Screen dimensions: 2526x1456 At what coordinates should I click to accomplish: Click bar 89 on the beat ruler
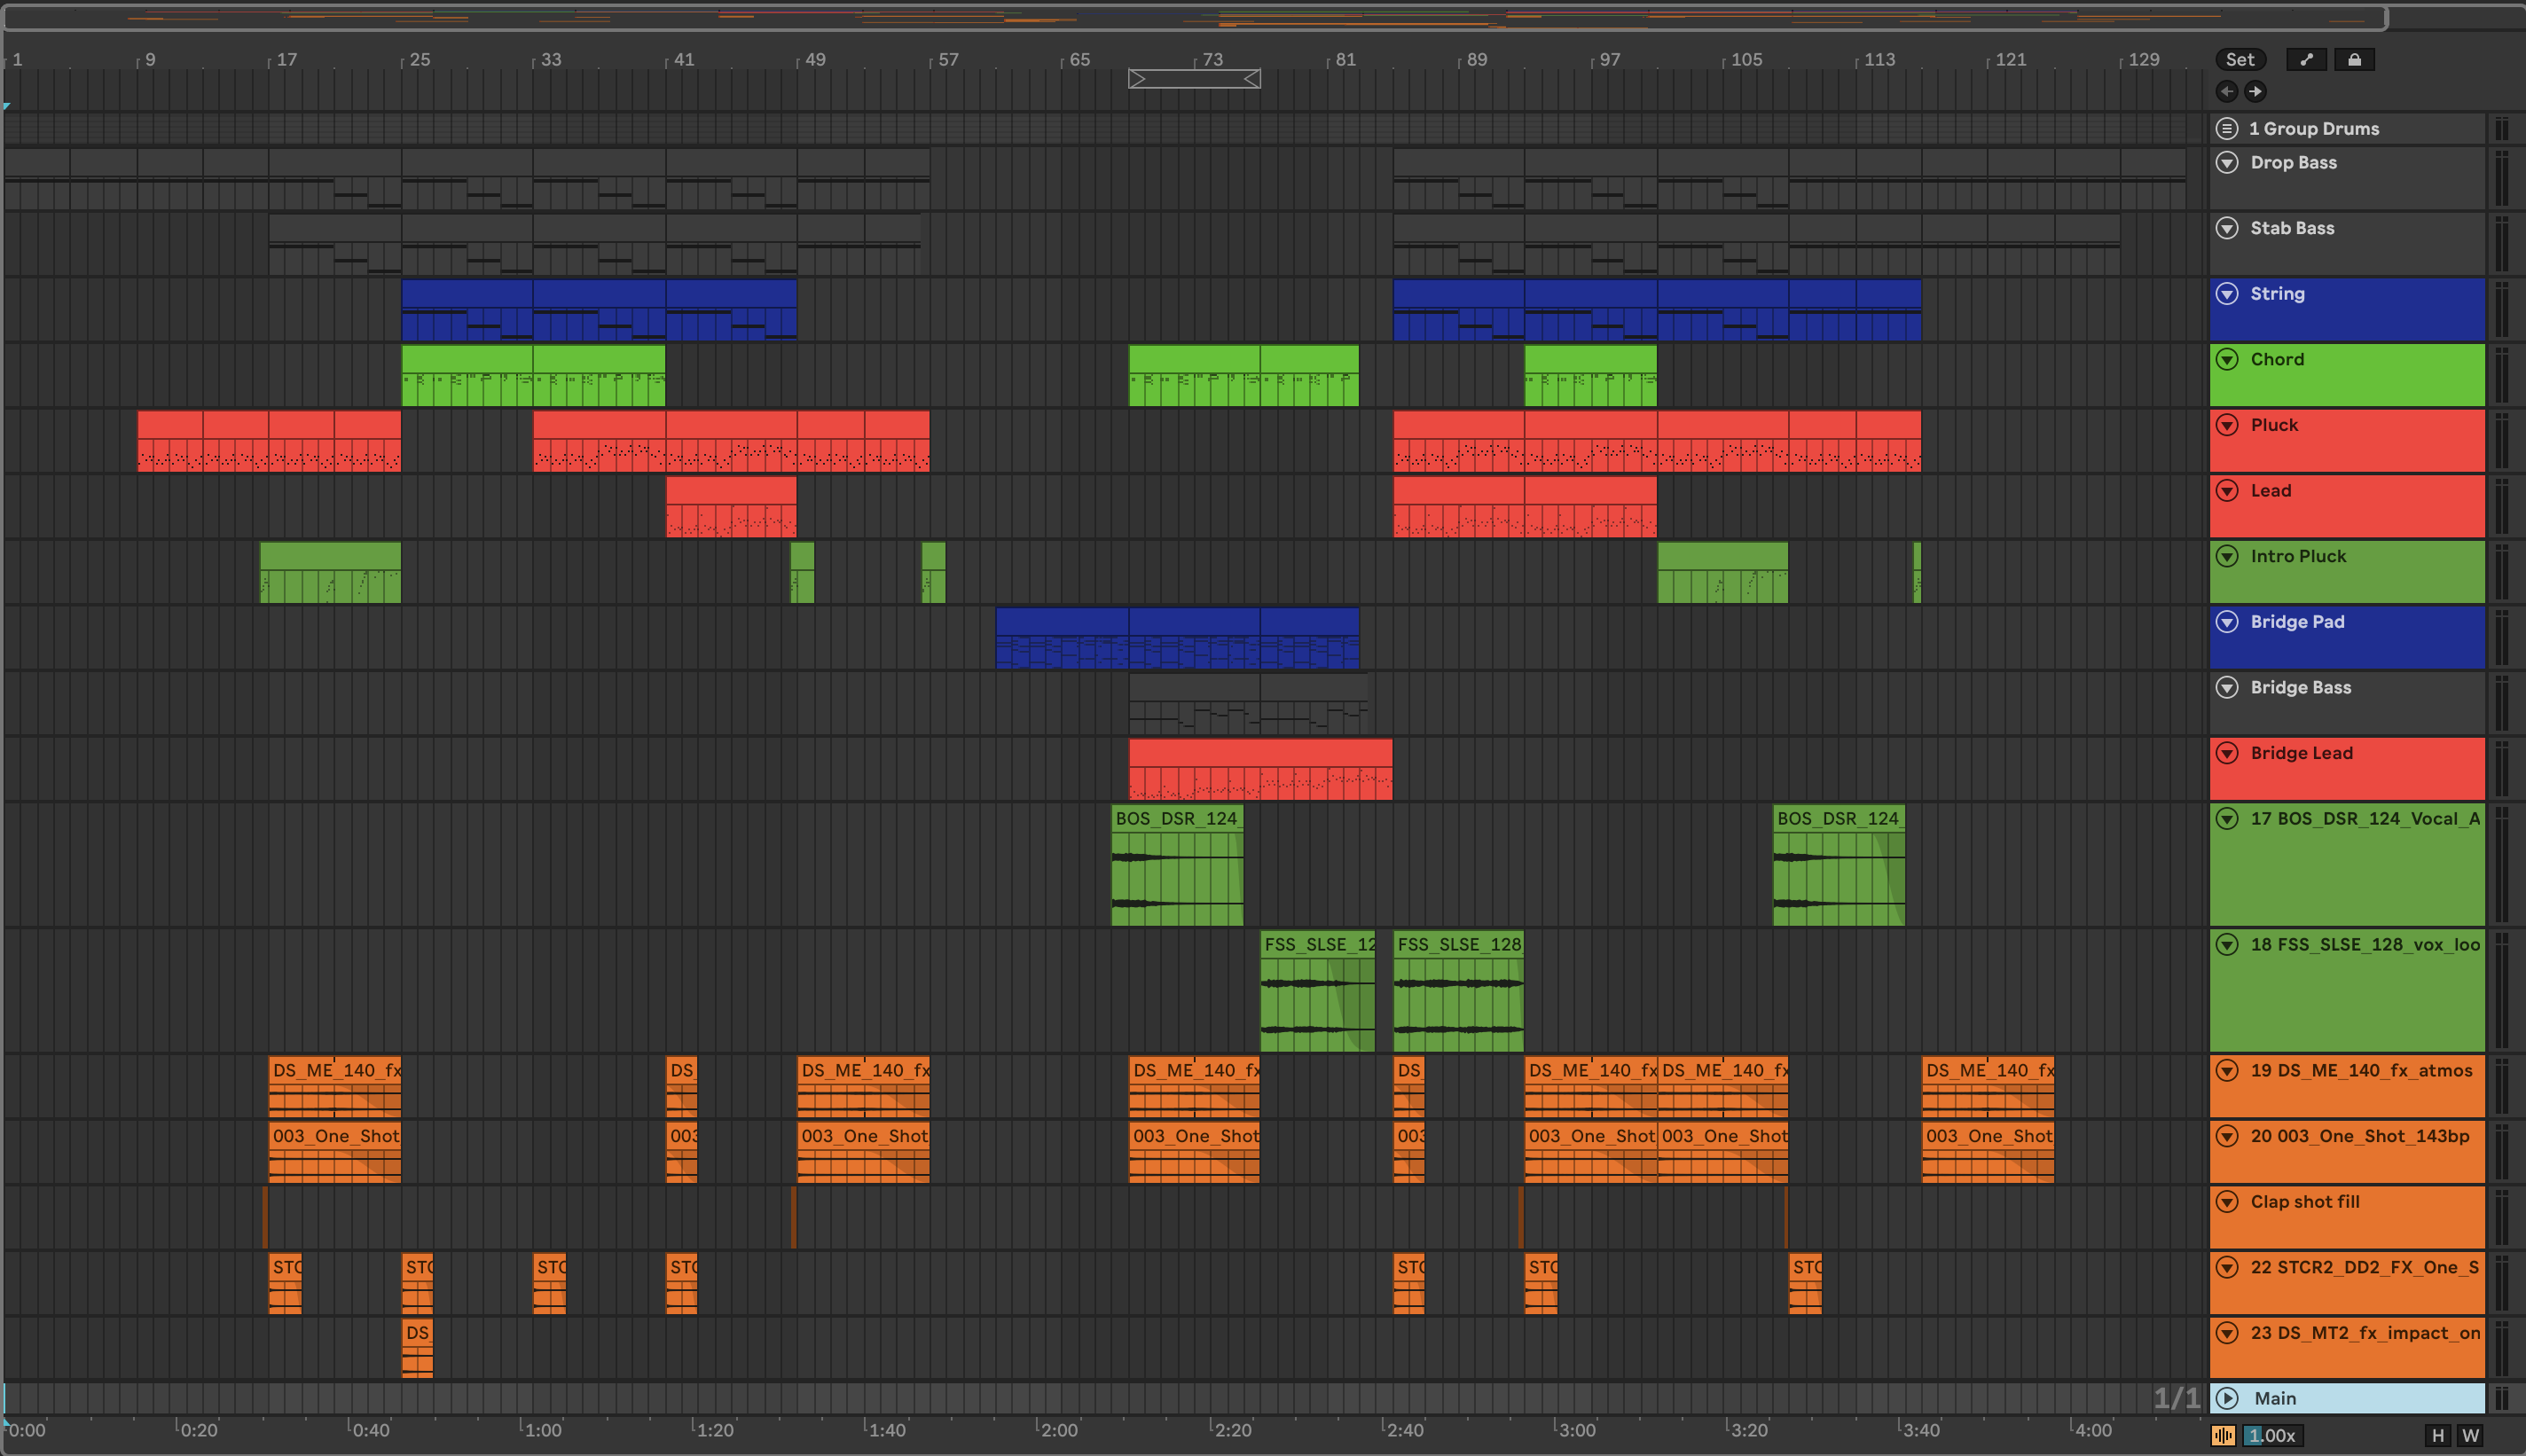1476,60
